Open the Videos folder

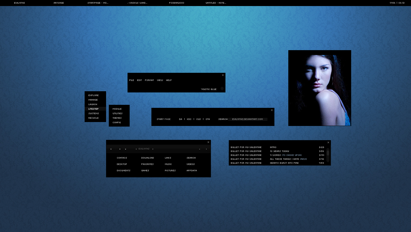[191, 164]
